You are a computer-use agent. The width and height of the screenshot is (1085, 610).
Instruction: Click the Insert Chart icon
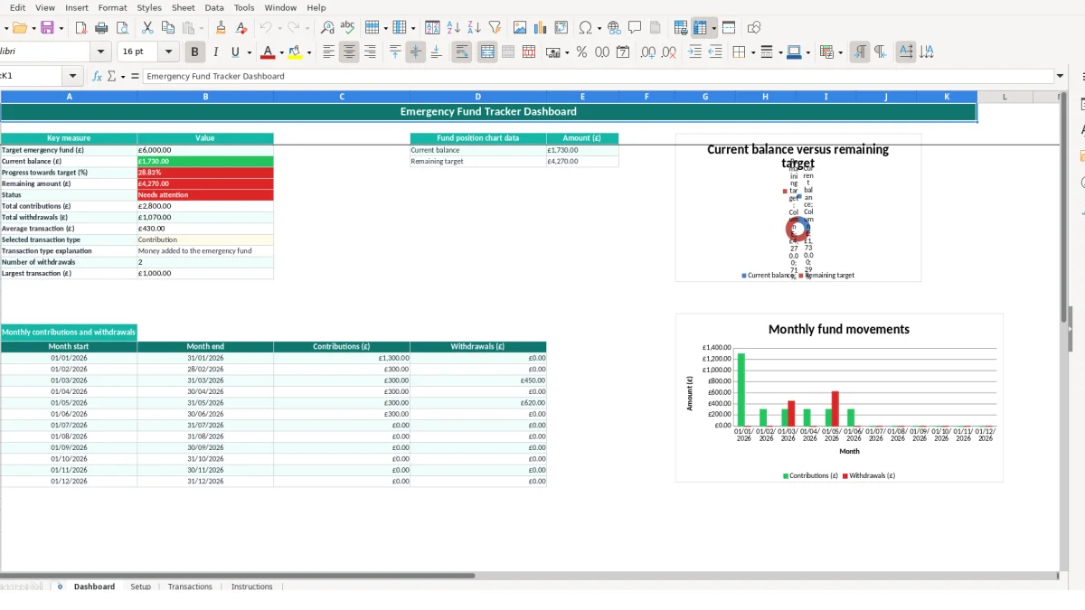(x=541, y=28)
